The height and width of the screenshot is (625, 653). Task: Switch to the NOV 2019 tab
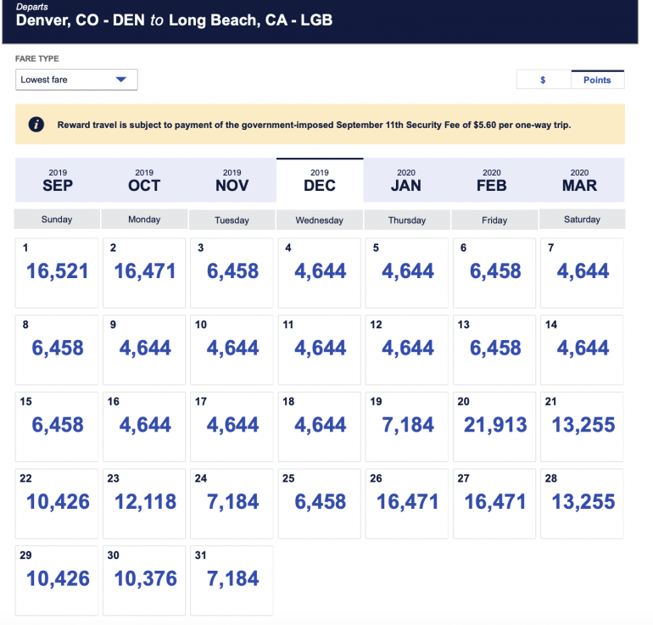232,180
